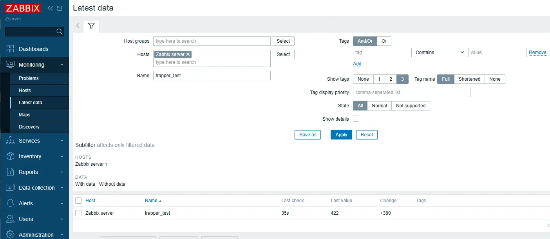Remove the Zabbix server host tag

click(x=188, y=54)
